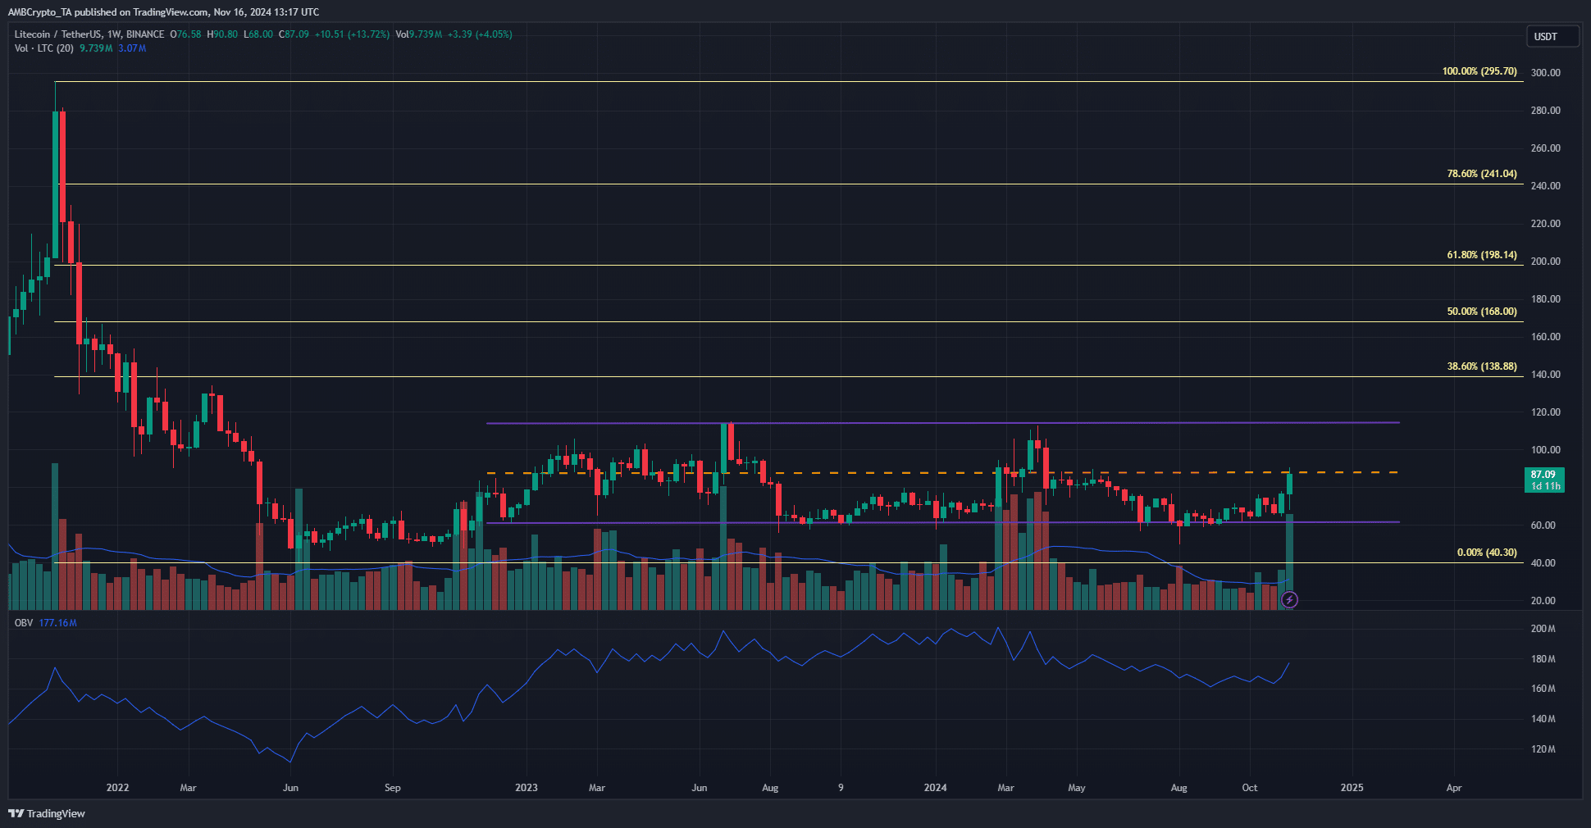
Task: Click the publisher header AMBCrypto_TA text
Action: 40,12
